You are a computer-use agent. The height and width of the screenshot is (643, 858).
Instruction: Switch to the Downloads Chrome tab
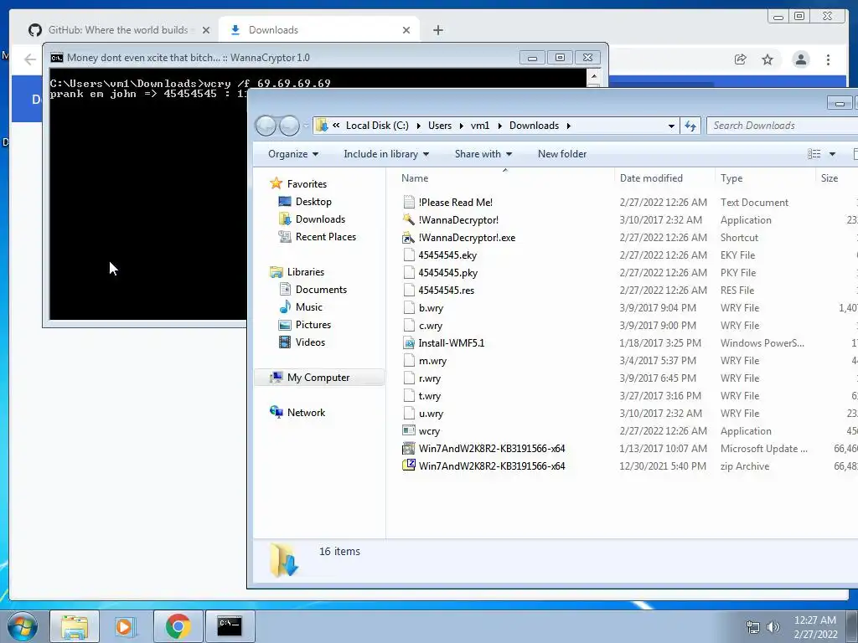319,30
